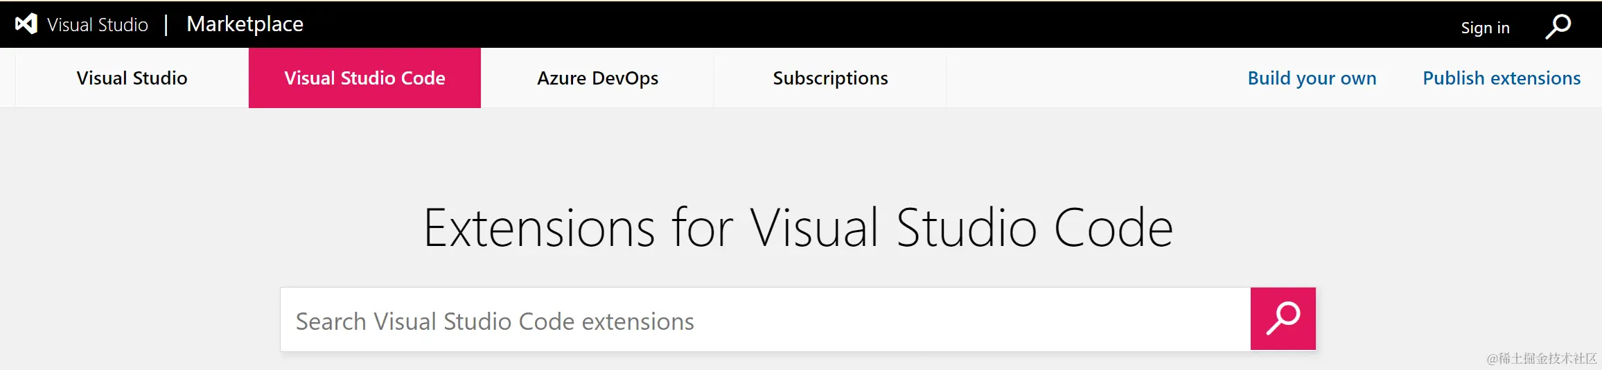Click the Visual Studio logo icon
This screenshot has width=1602, height=370.
click(x=26, y=24)
